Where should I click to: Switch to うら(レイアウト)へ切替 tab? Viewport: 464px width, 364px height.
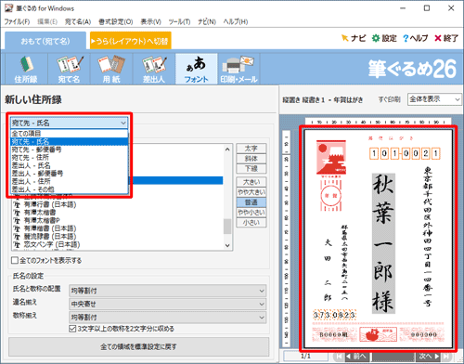(x=131, y=41)
